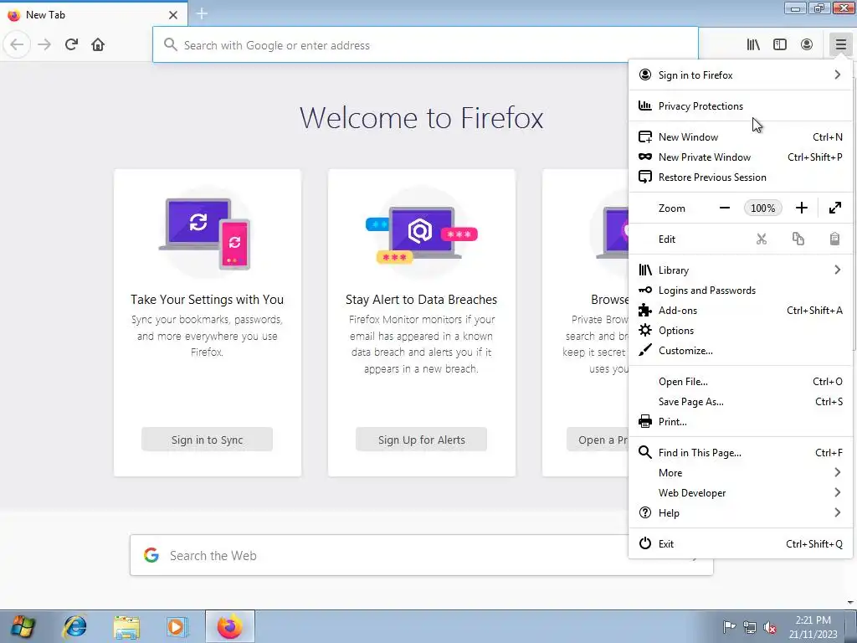The width and height of the screenshot is (857, 643).
Task: Focus the address bar
Action: (425, 45)
